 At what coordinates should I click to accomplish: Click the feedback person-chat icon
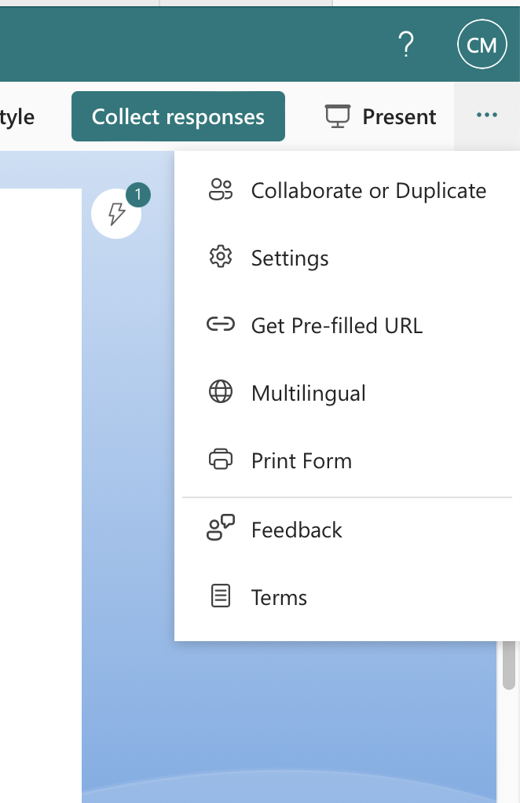(221, 528)
